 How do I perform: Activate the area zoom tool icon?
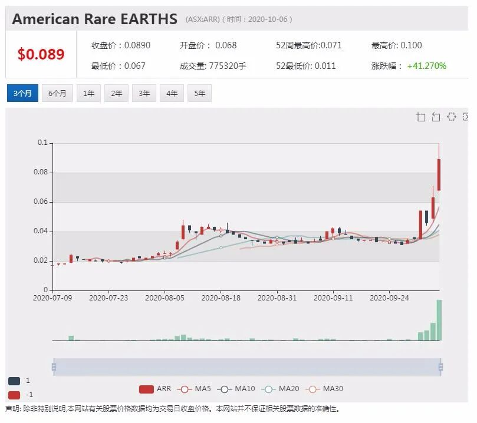pos(420,117)
